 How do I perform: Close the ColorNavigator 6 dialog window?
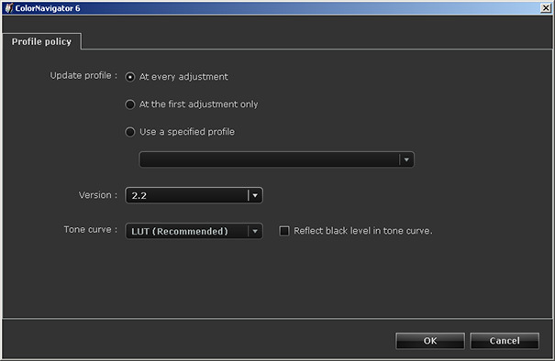(x=546, y=7)
